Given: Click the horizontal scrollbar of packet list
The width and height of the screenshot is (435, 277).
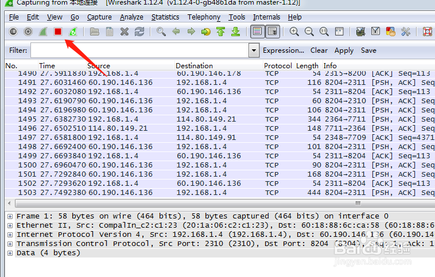Looking at the screenshot, I should (x=225, y=203).
